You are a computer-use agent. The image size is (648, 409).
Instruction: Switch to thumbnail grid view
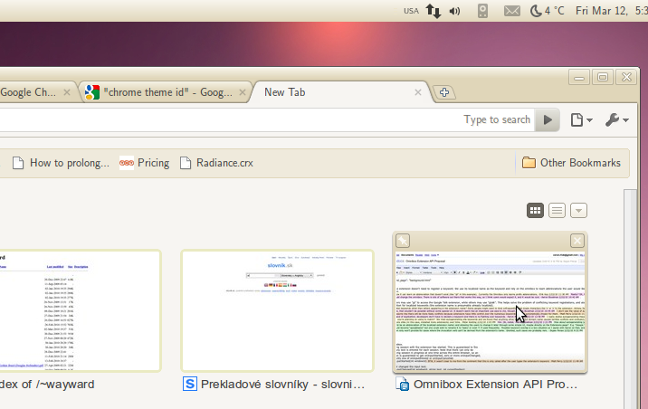click(535, 211)
